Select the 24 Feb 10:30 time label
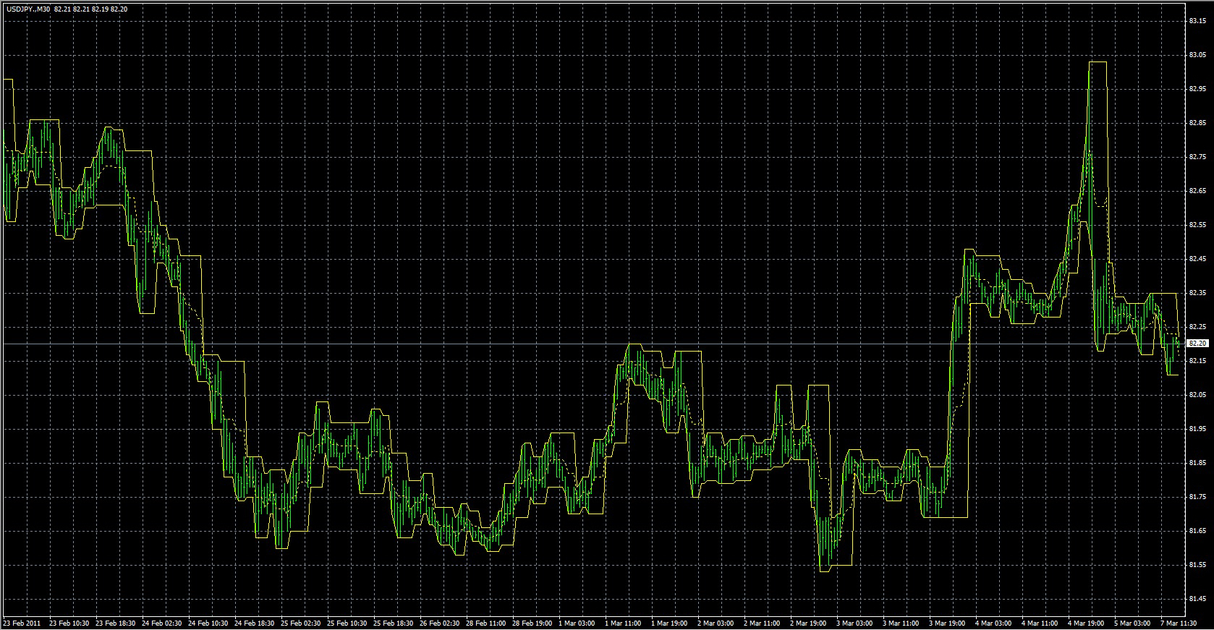 click(x=208, y=623)
